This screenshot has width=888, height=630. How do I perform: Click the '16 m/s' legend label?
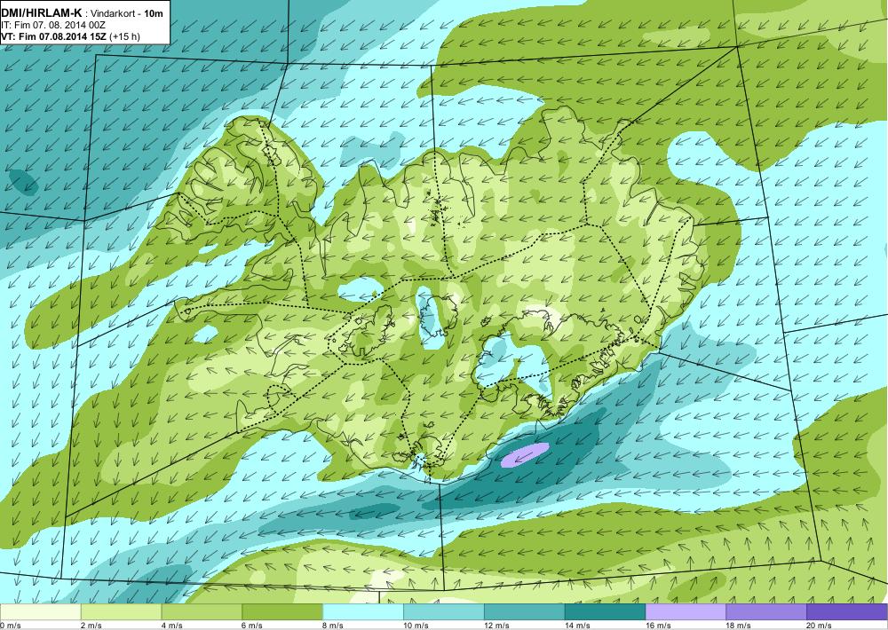click(x=659, y=625)
